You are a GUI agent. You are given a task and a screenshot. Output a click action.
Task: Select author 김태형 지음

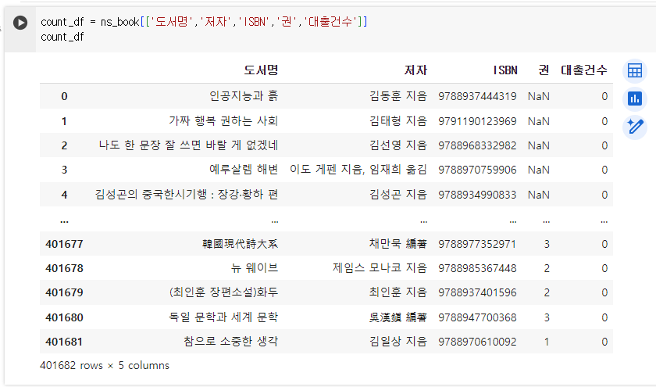[x=398, y=121]
